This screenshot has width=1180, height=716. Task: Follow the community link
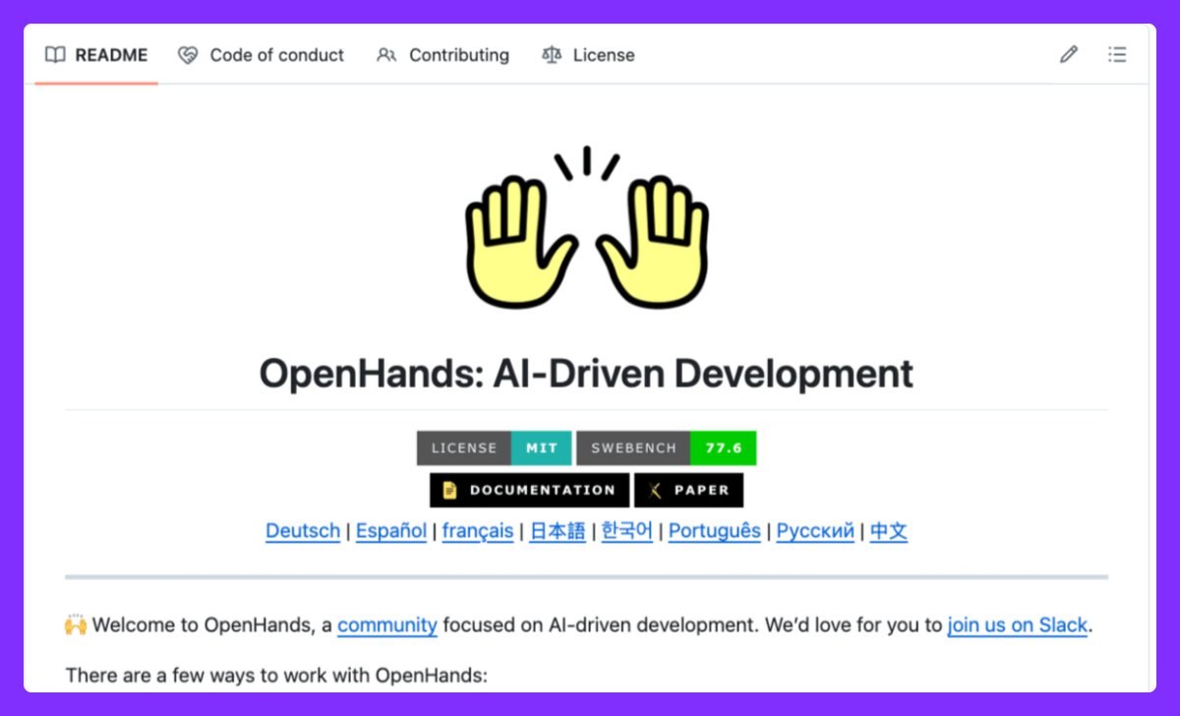tap(387, 625)
